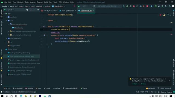
Task: Open File Explorer from the taskbar
Action: [x=26, y=96]
